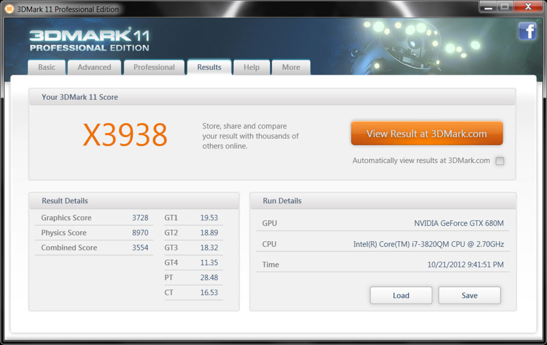Click the 3DMark 11 Professional Edition logo
Image resolution: width=547 pixels, height=345 pixels.
pos(89,39)
